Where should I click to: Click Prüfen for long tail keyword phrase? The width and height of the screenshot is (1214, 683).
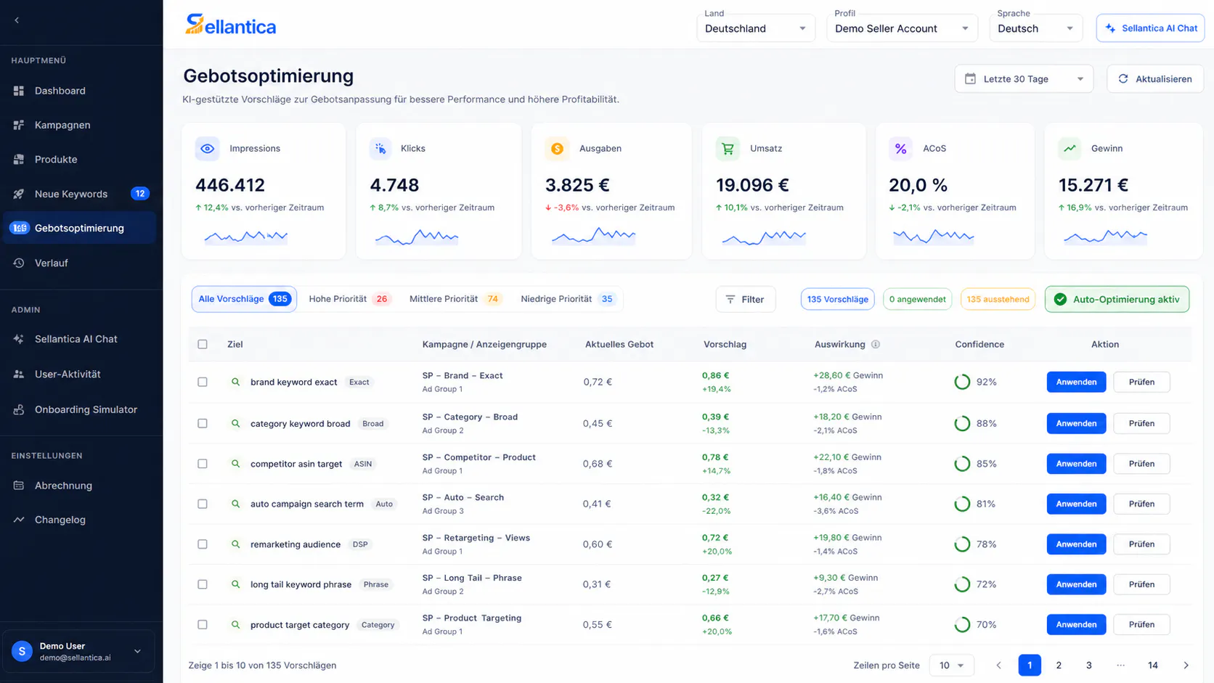(x=1141, y=584)
